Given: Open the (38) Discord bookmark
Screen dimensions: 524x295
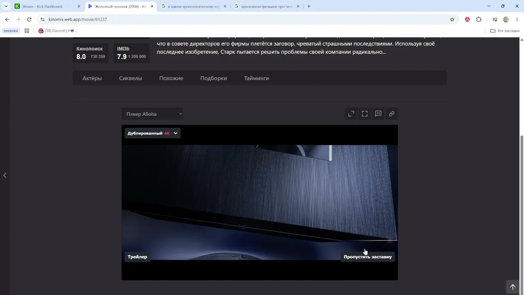Looking at the screenshot, I should click(x=58, y=31).
